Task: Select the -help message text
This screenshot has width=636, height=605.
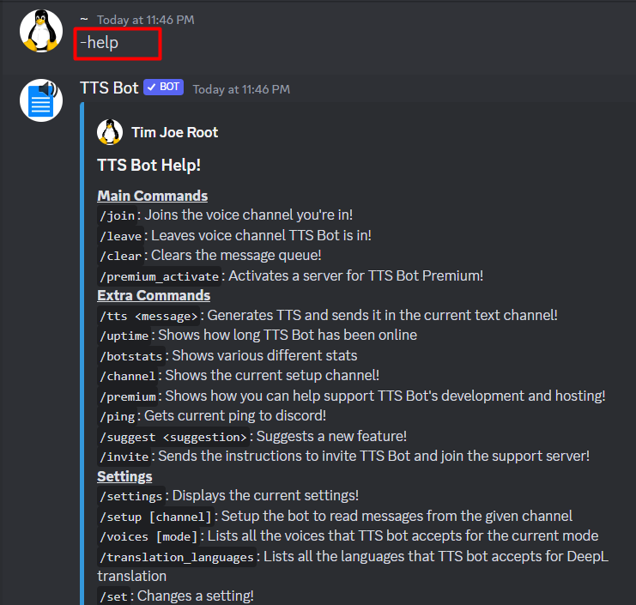Action: [x=100, y=43]
